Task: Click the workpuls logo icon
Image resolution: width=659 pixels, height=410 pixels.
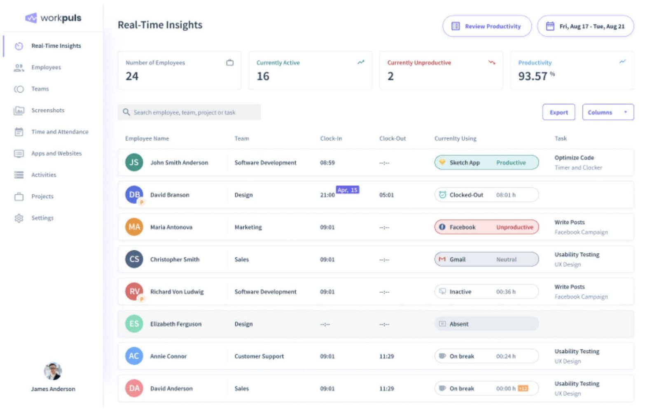Action: pos(31,18)
